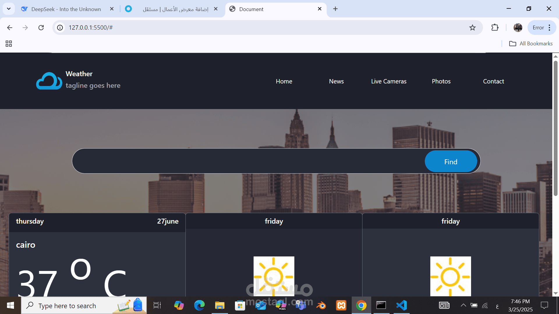Open the Live Cameras nav link
The image size is (559, 314).
click(389, 81)
